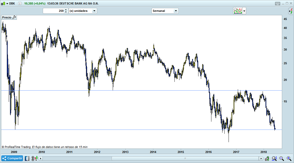Open the DBK ticker dropdown menu
The image size is (294, 163).
(x=7, y=3)
